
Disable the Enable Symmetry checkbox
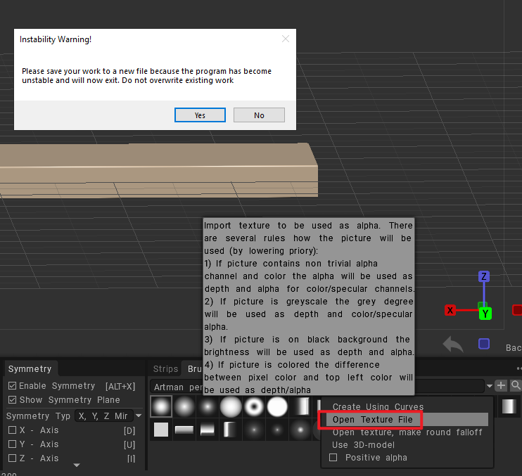(12, 386)
